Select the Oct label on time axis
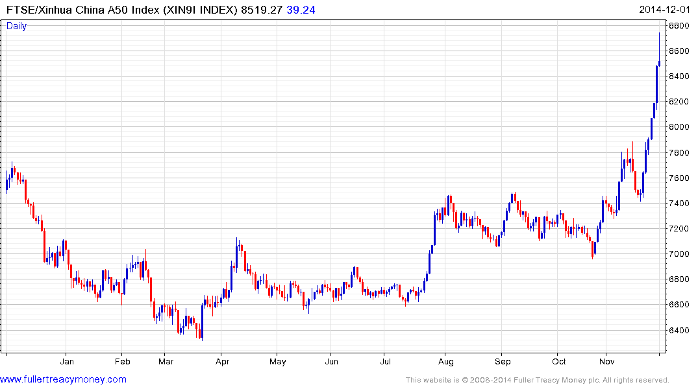 tap(558, 361)
